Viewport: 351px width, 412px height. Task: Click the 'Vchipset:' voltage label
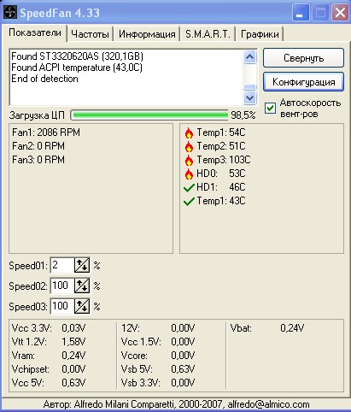(x=31, y=369)
